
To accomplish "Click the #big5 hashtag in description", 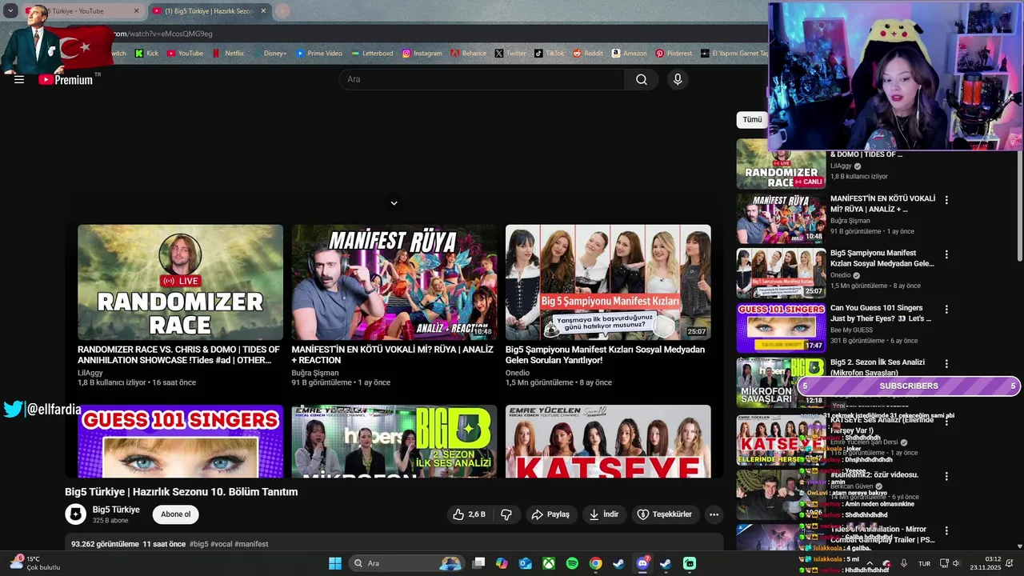I will pos(198,544).
